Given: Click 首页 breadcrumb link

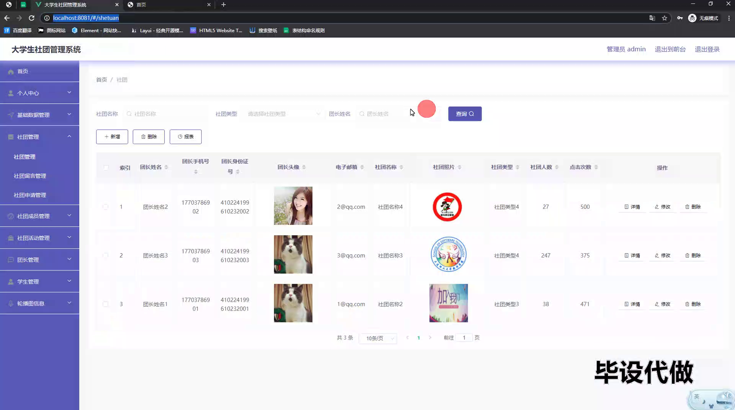Looking at the screenshot, I should 101,80.
